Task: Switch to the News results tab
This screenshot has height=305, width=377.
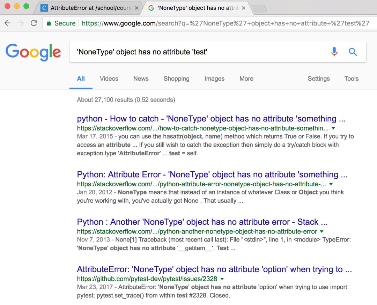Action: click(x=141, y=79)
